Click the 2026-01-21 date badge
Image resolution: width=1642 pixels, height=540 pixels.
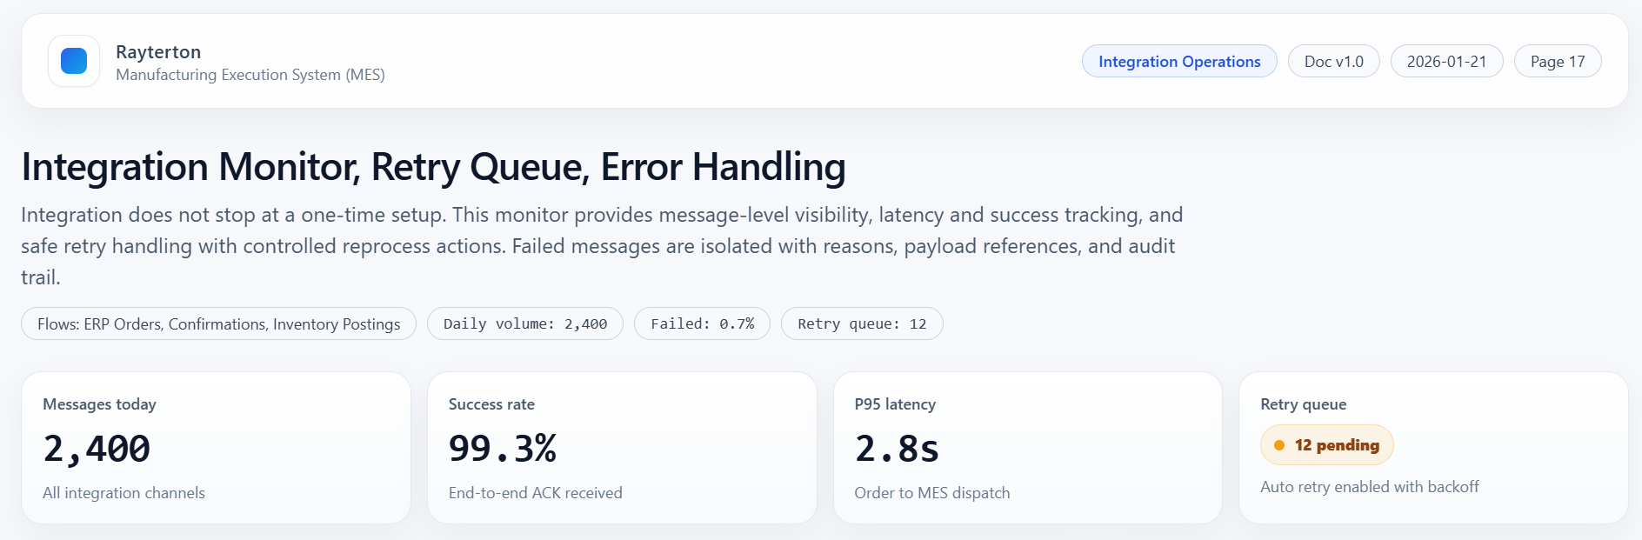coord(1446,62)
